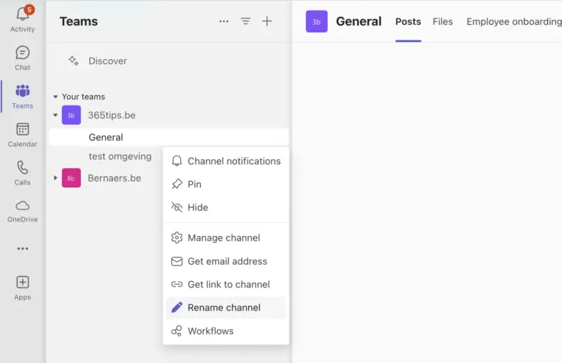Choose Manage channel
562x363 pixels.
226,238
